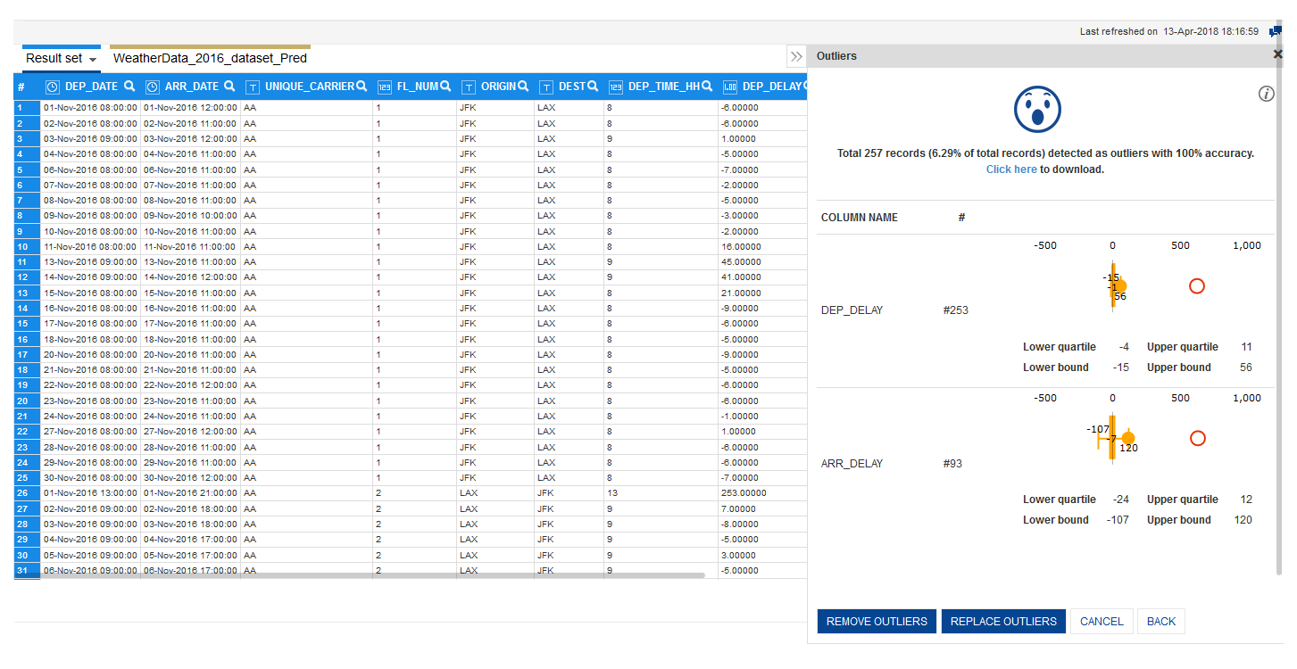
Task: Click the cell value 253.00000
Action: [744, 493]
